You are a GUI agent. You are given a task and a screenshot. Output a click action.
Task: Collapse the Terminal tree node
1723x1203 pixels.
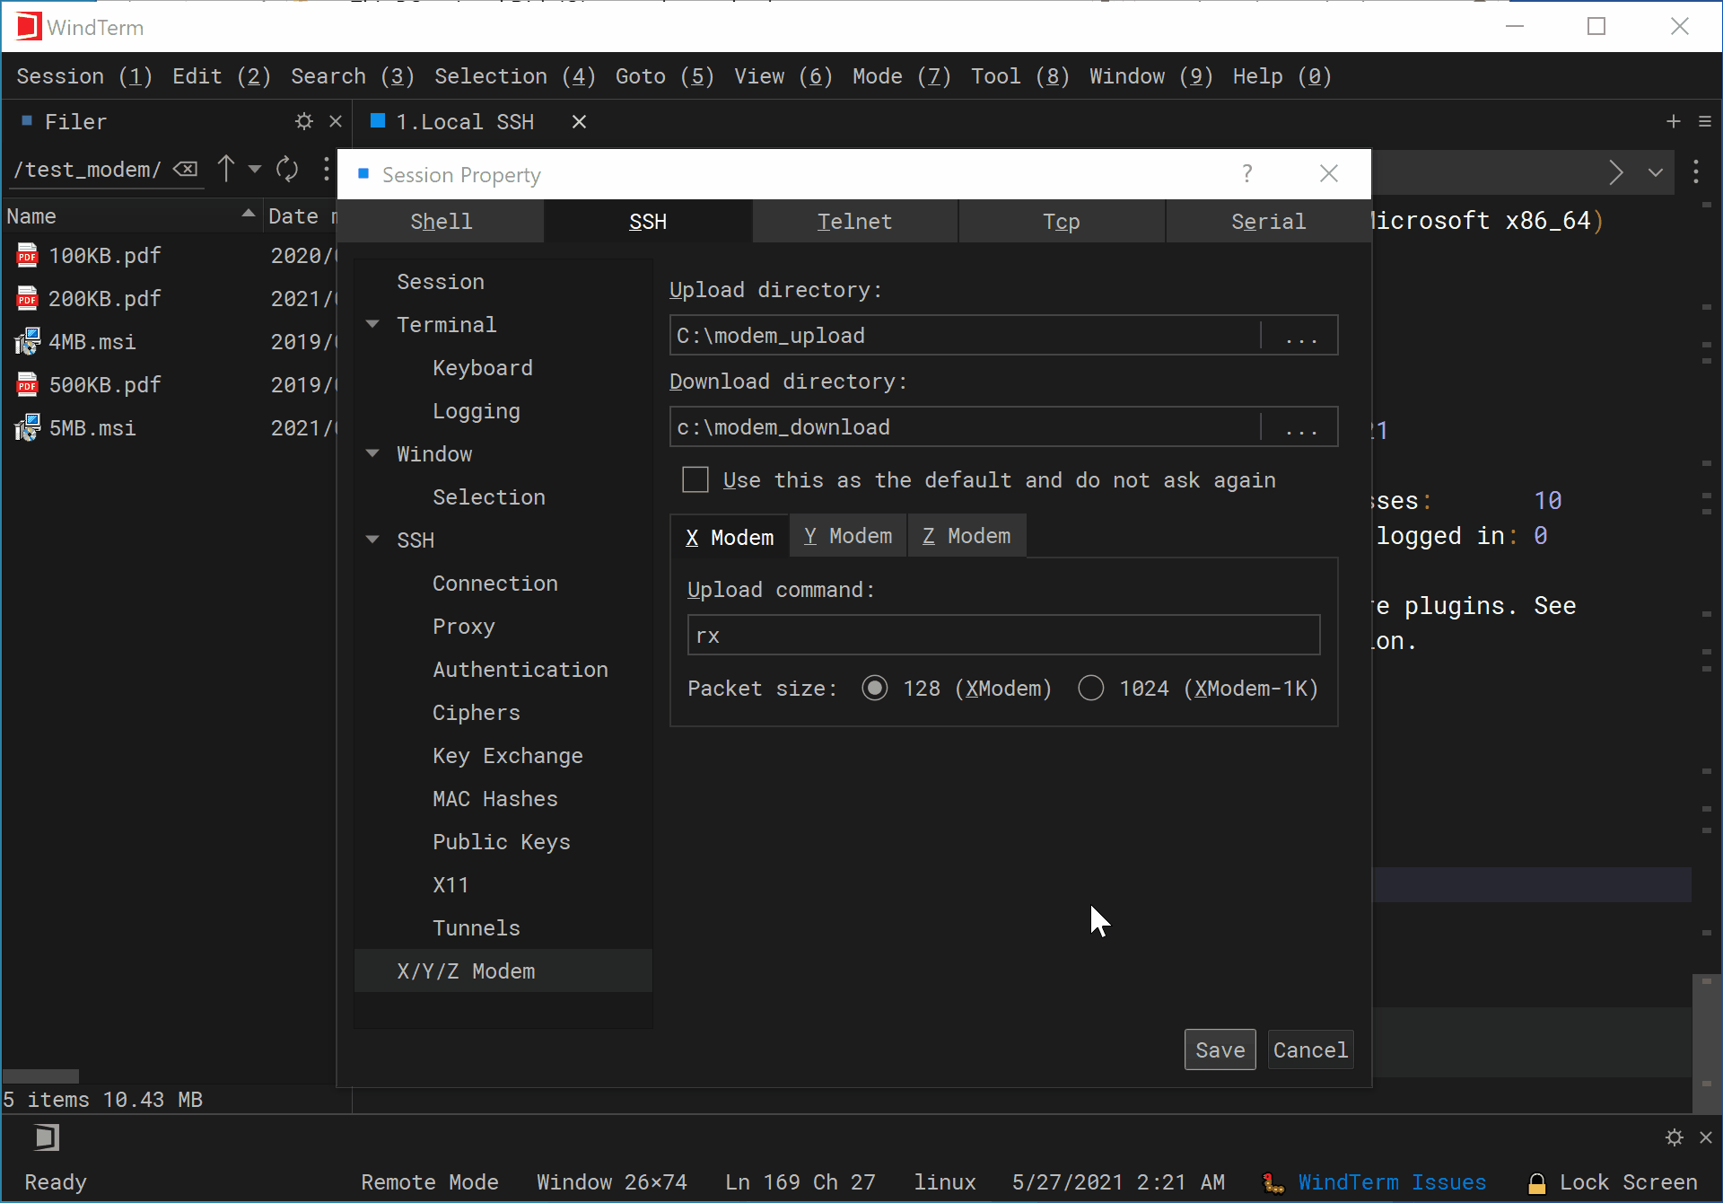pos(373,324)
